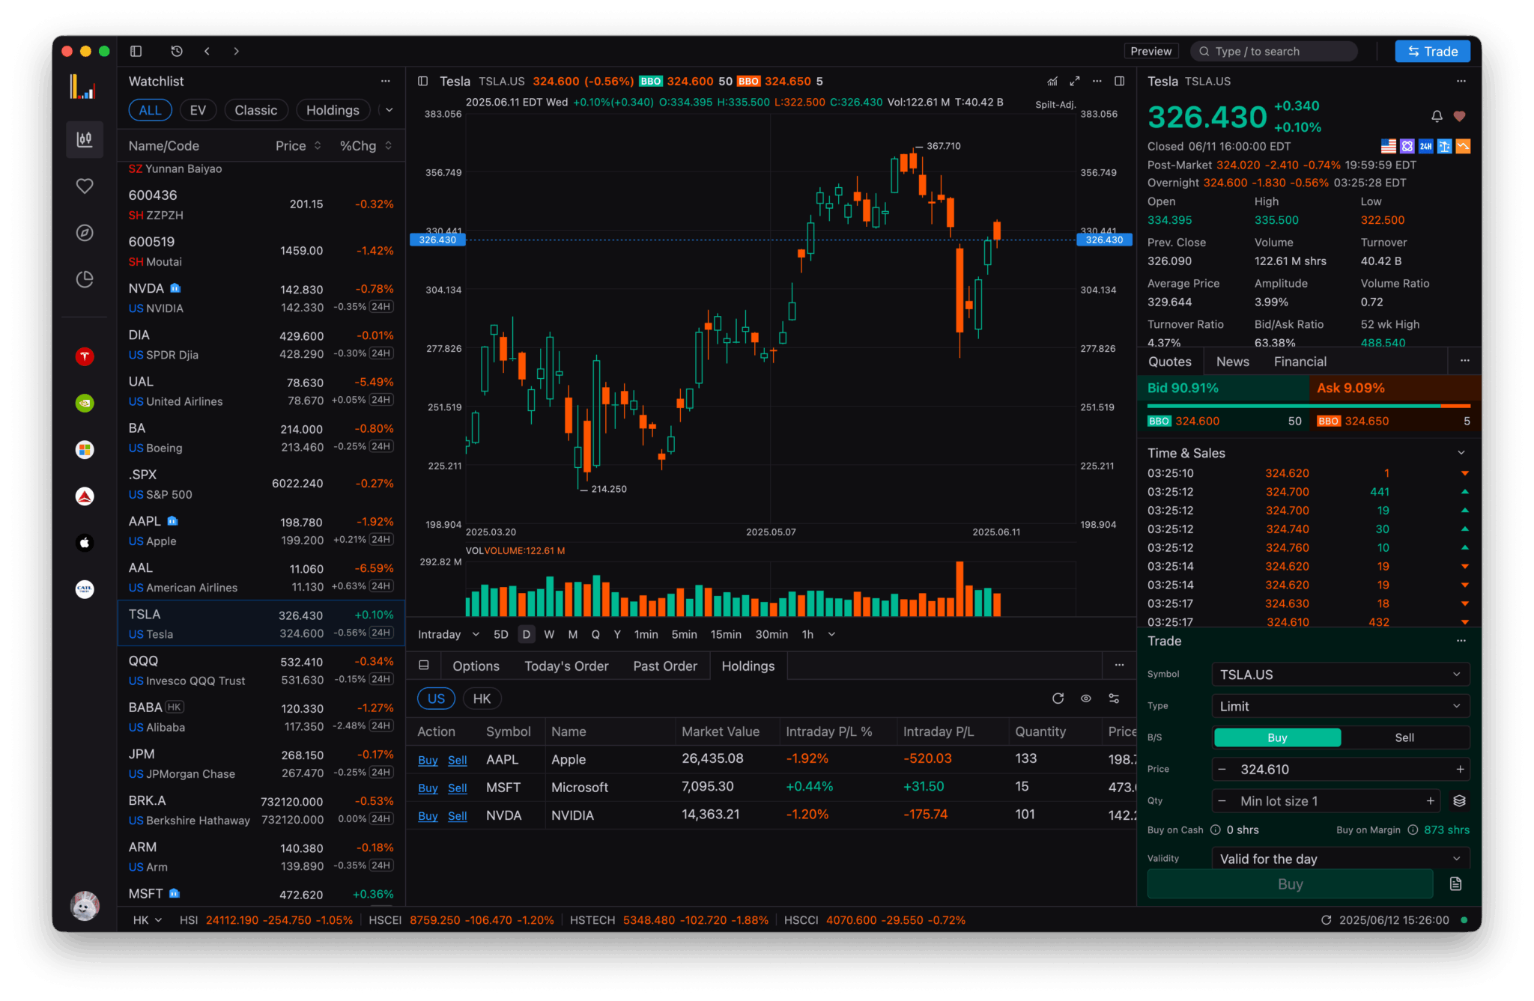This screenshot has height=1001, width=1534.
Task: Expand the chart to fullscreen
Action: [1075, 81]
